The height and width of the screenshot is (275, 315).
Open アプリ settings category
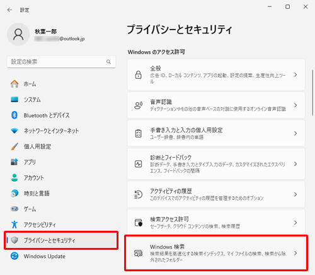pos(61,162)
